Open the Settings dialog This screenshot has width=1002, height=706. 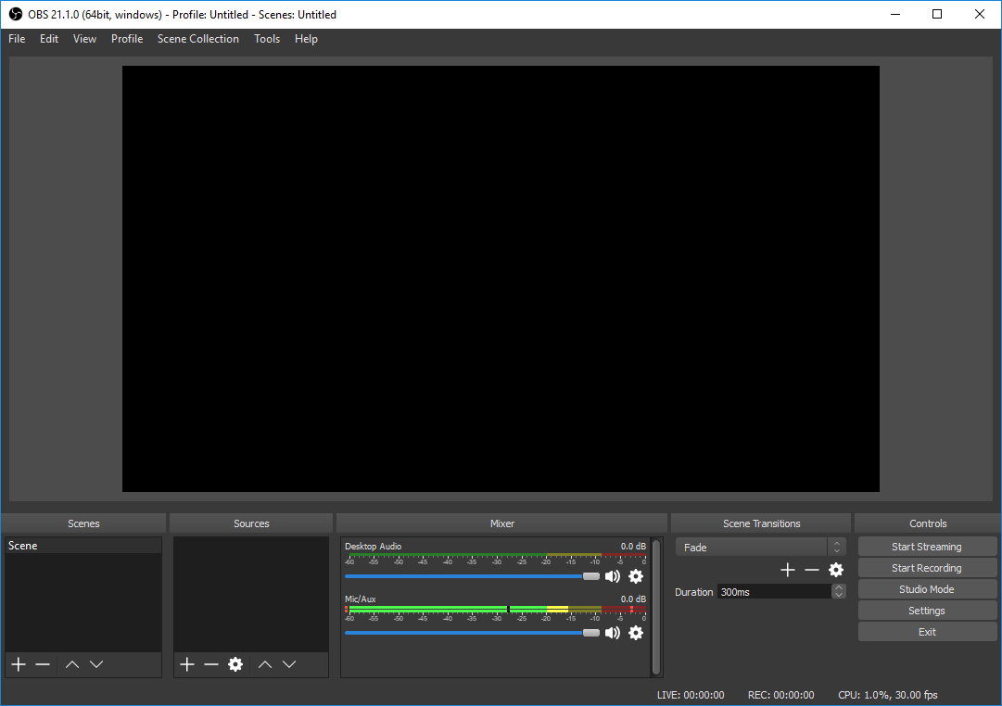[927, 610]
